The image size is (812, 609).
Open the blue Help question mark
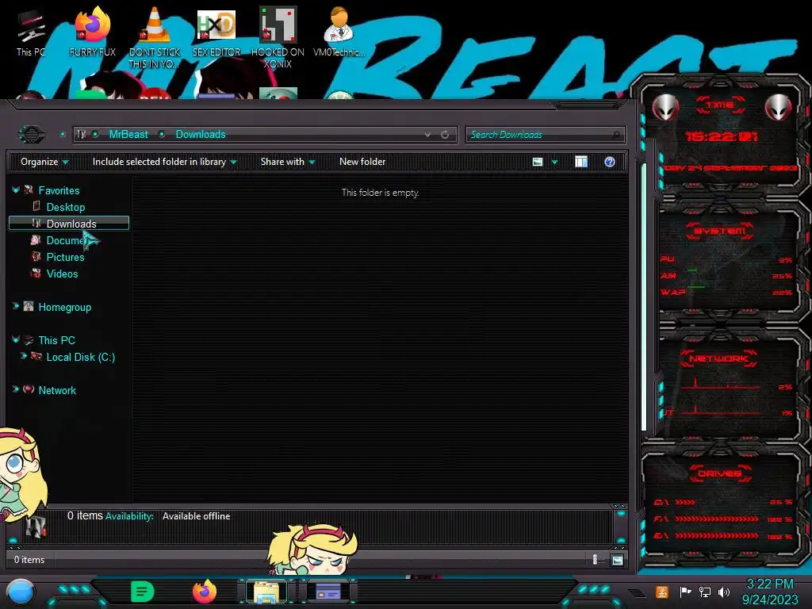(x=610, y=162)
